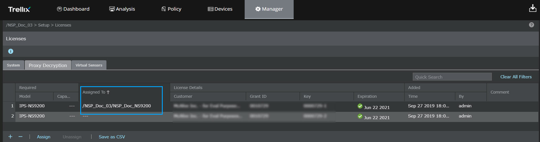Open help via the question mark icon

[x=531, y=25]
